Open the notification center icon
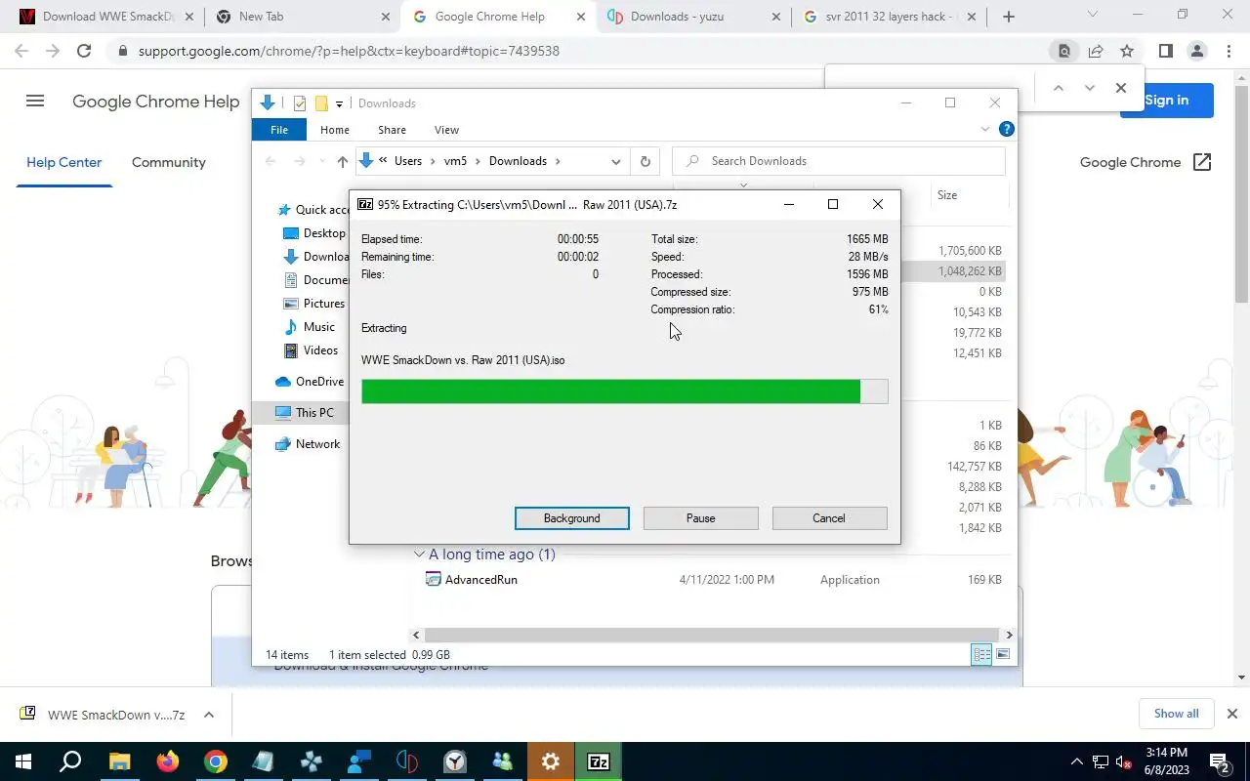Viewport: 1250px width, 781px height. (1219, 761)
